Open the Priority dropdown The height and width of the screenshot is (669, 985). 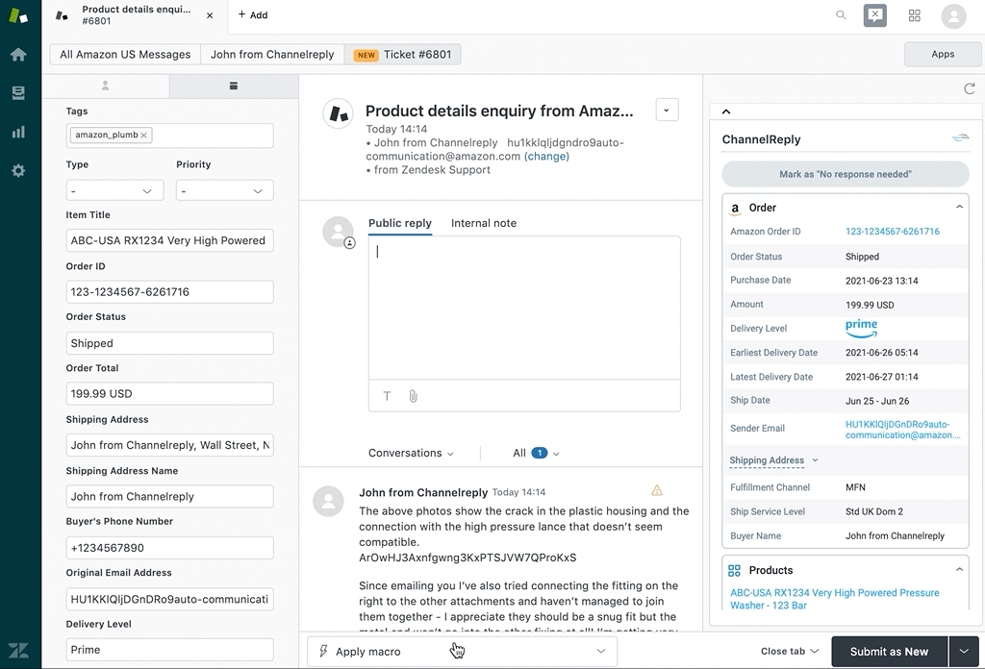[225, 190]
